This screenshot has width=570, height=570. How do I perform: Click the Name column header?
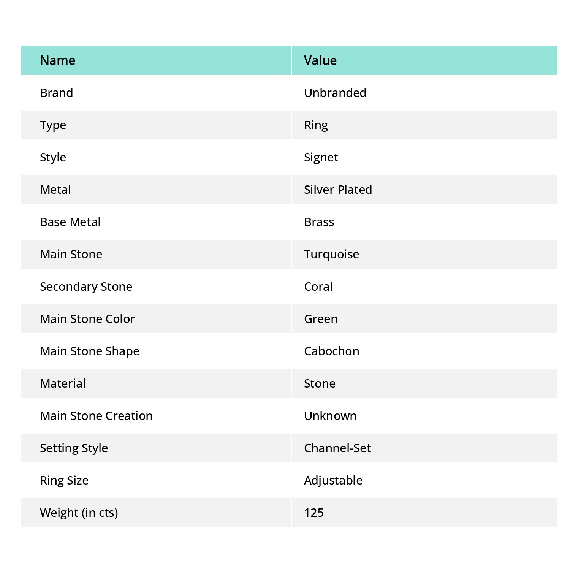pyautogui.click(x=58, y=60)
